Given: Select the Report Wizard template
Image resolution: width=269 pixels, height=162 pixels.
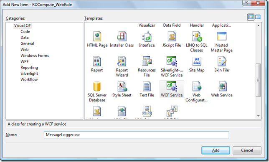Looking at the screenshot, I should coord(122,67).
